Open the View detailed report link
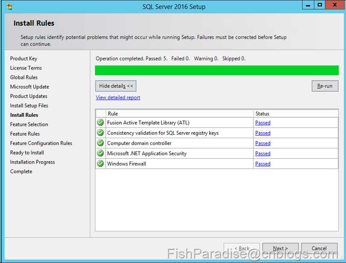Screen dimensions: 346x263 118,98
